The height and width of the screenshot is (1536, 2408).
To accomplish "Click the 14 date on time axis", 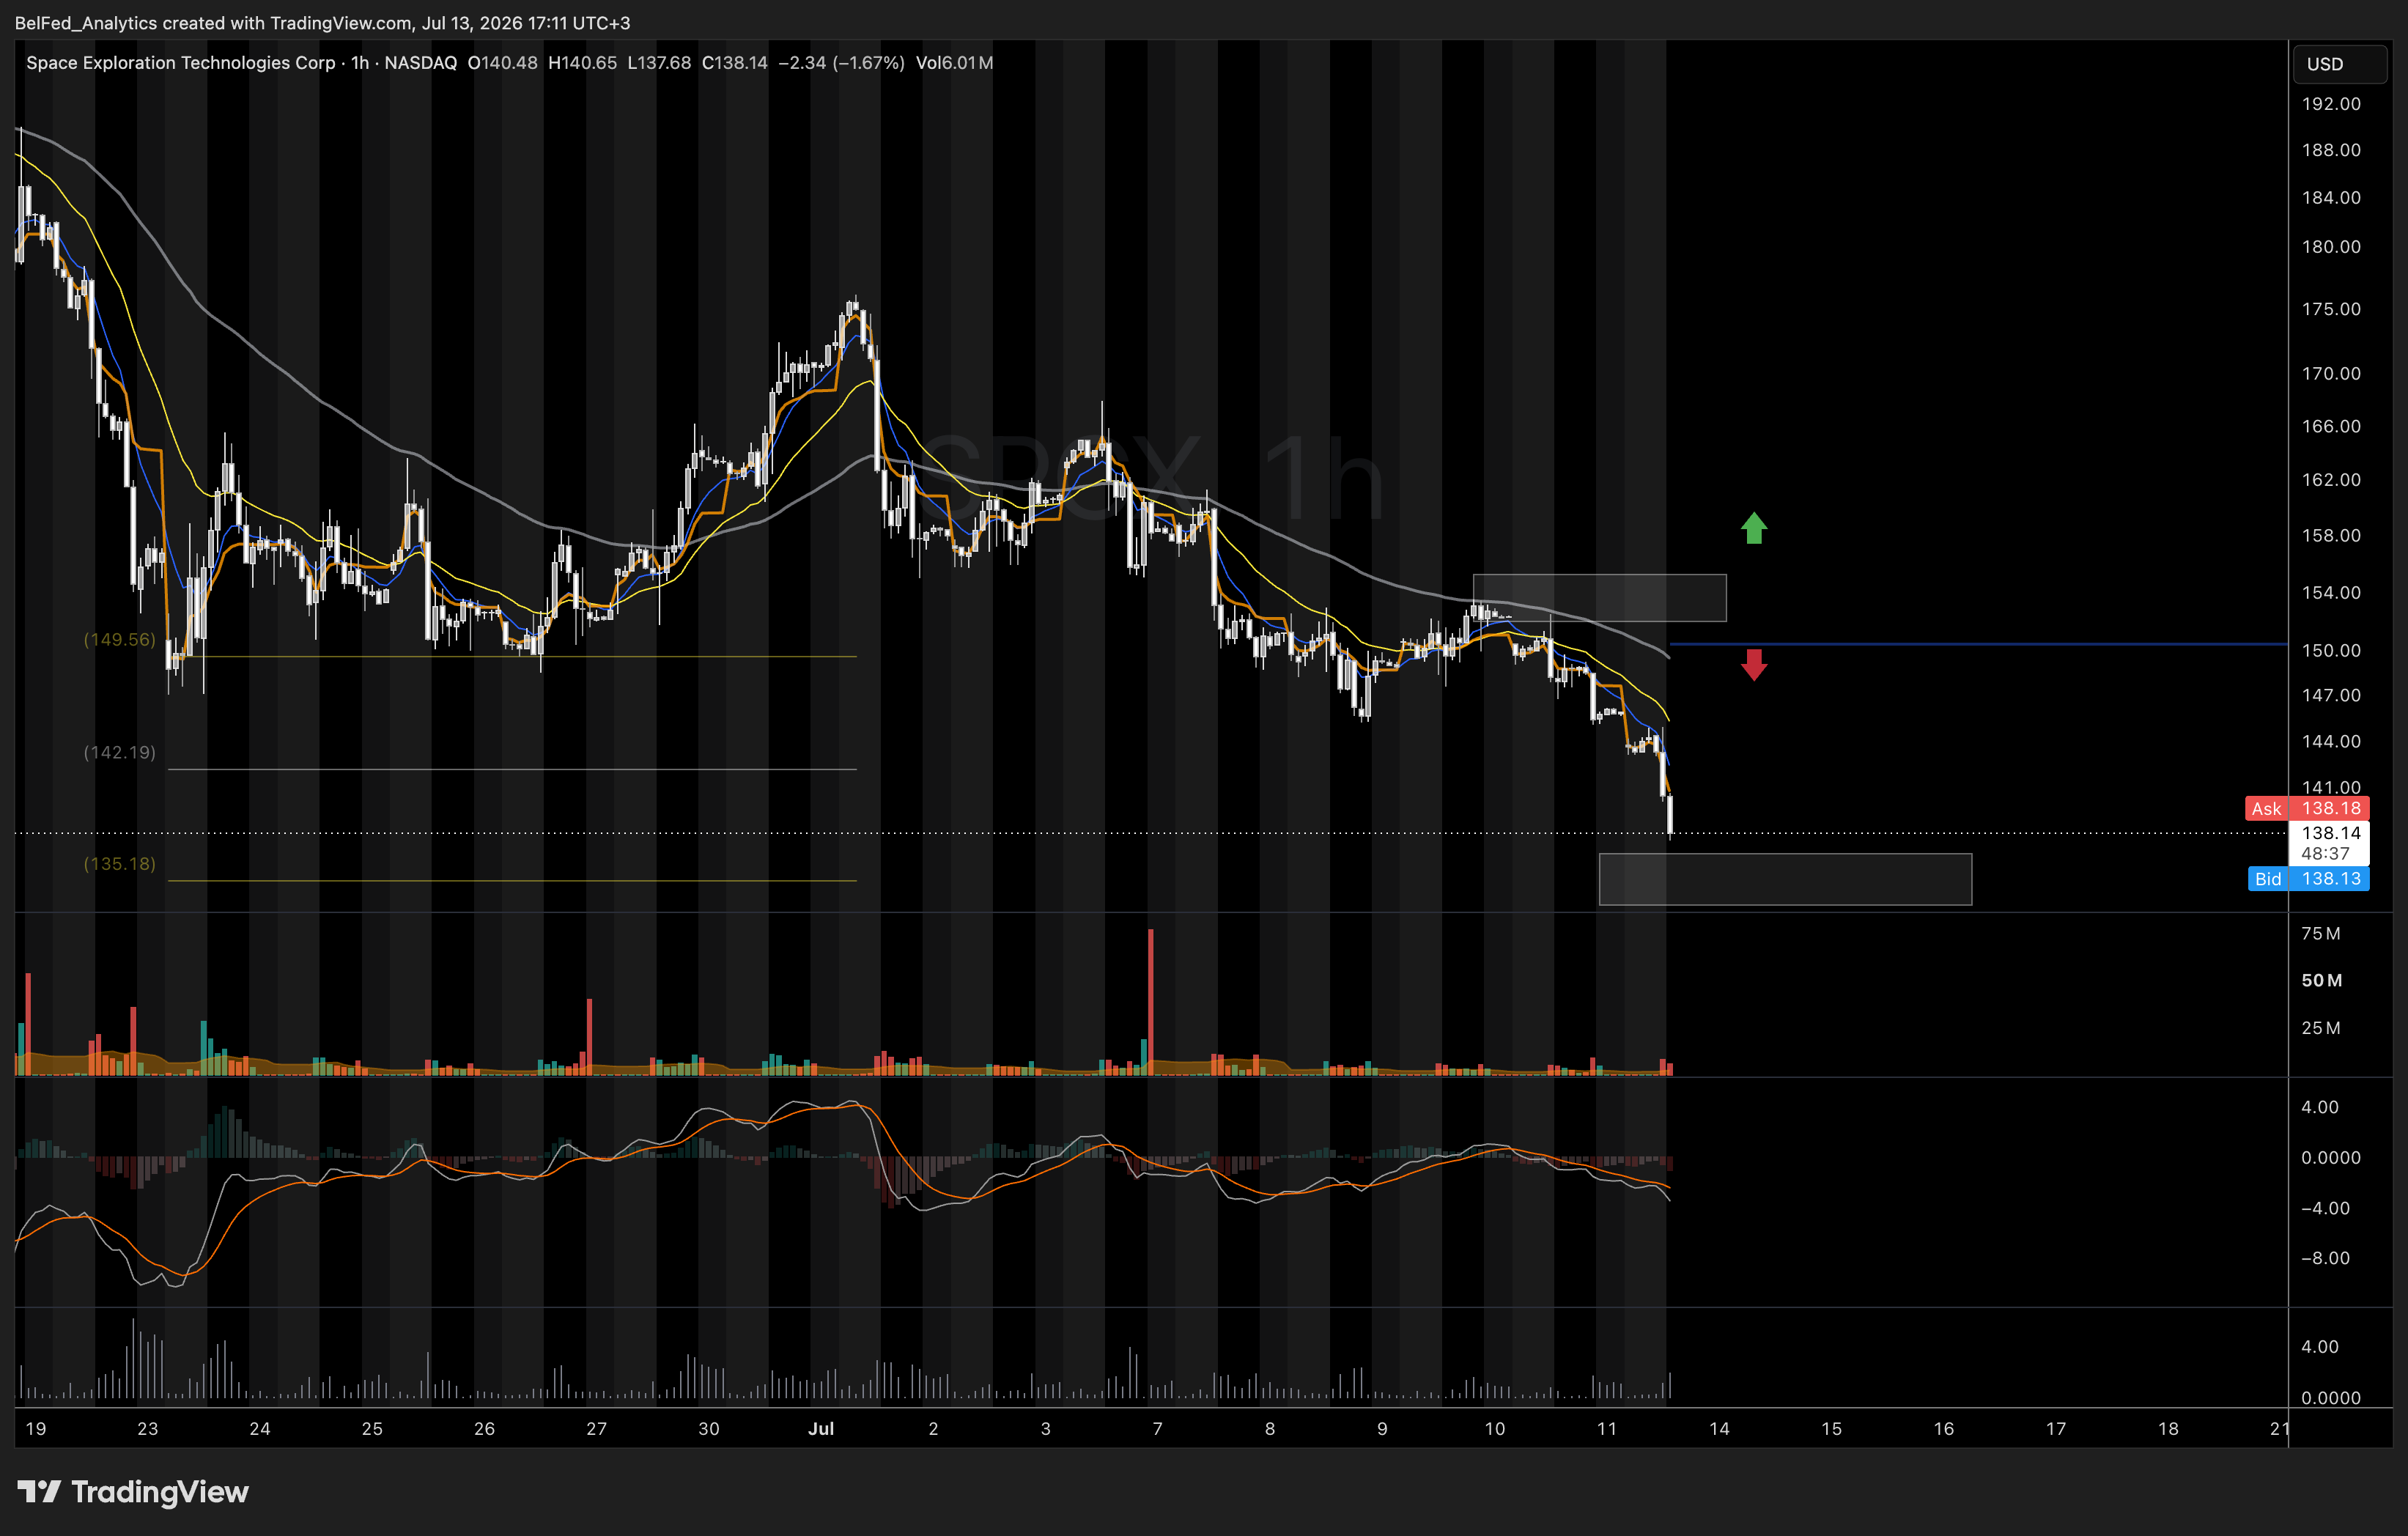I will click(x=1719, y=1428).
